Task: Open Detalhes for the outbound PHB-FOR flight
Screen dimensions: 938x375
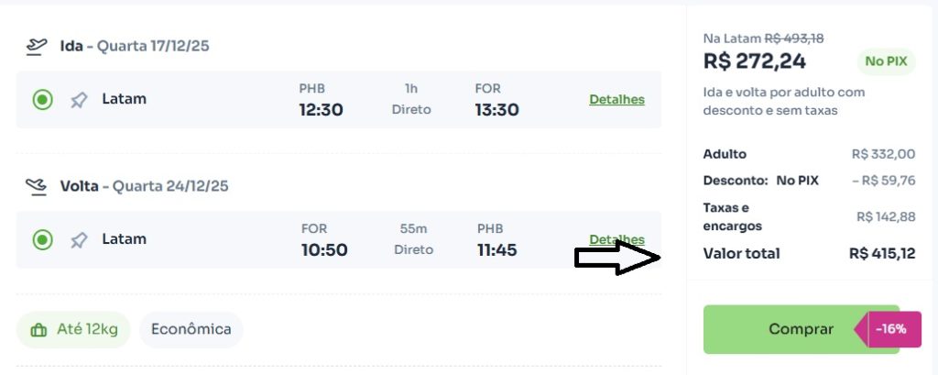Action: [x=616, y=99]
